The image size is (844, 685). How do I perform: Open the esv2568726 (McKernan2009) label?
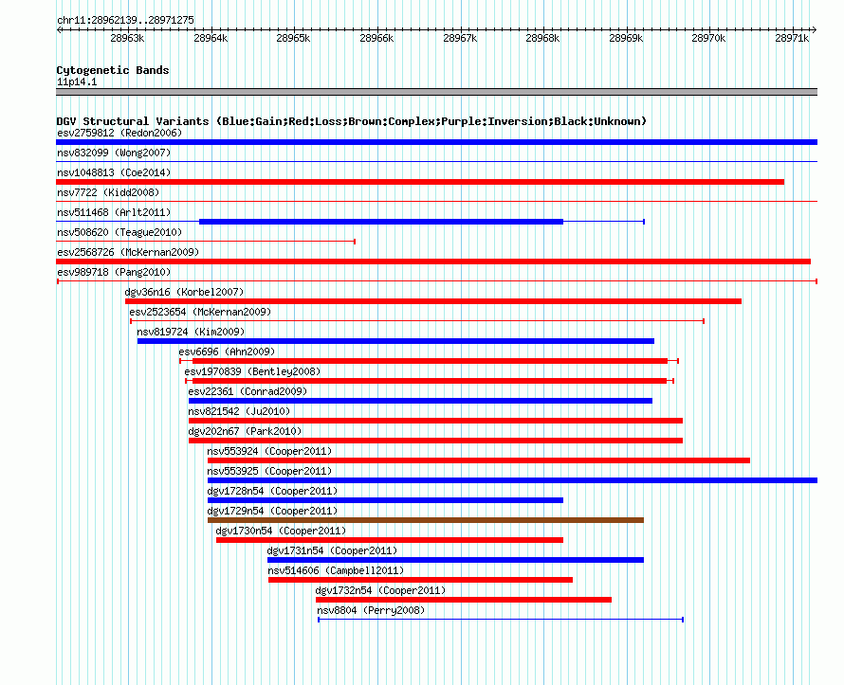pyautogui.click(x=128, y=252)
